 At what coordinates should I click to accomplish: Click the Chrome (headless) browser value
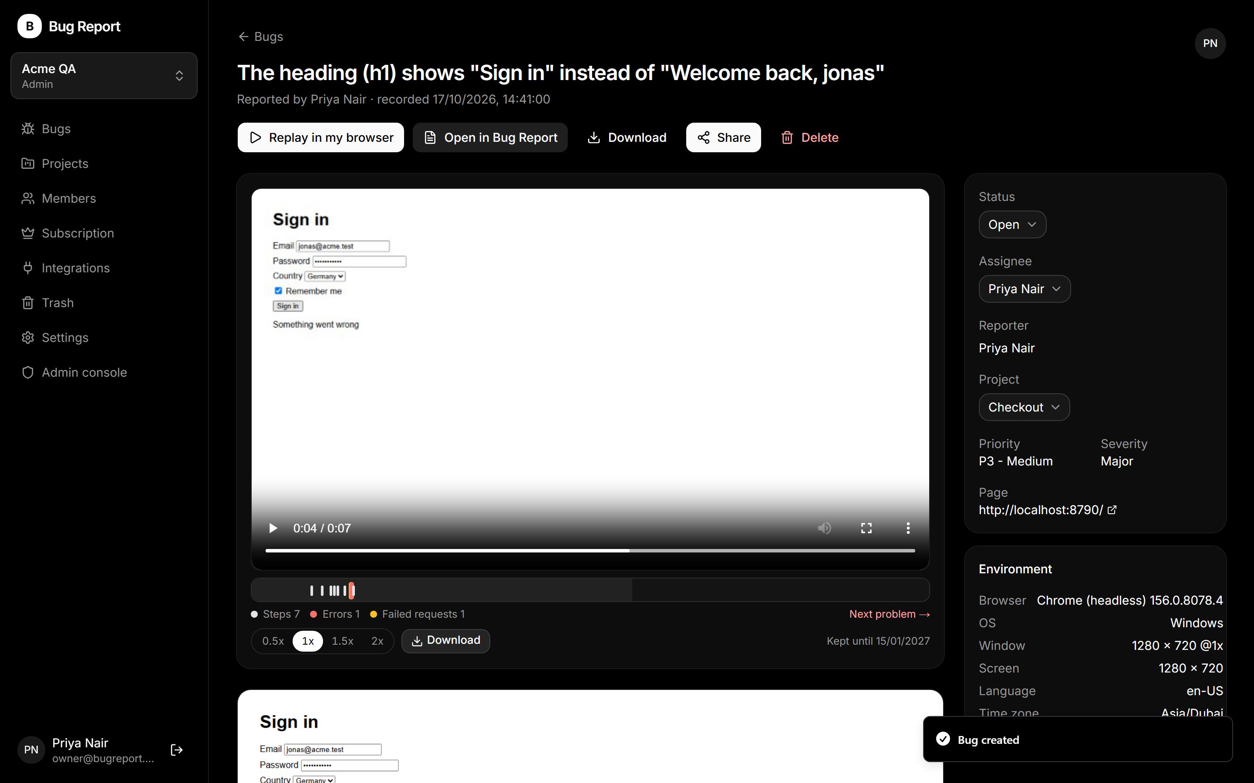pyautogui.click(x=1129, y=601)
